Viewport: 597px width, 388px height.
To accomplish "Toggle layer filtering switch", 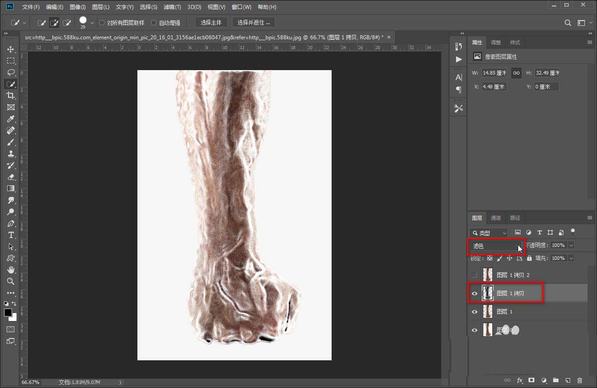I will 573,232.
